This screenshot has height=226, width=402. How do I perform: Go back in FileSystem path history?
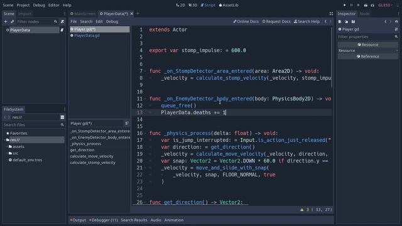(x=5, y=117)
